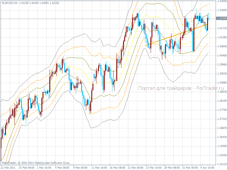
Task: Click the last red candle on the right
Action: (x=208, y=24)
